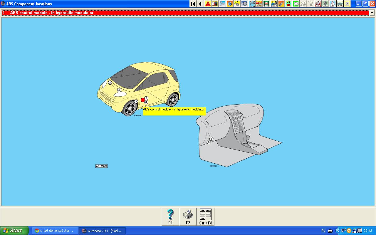Click the AD103021 image reference label
The height and width of the screenshot is (235, 376).
pos(101,166)
